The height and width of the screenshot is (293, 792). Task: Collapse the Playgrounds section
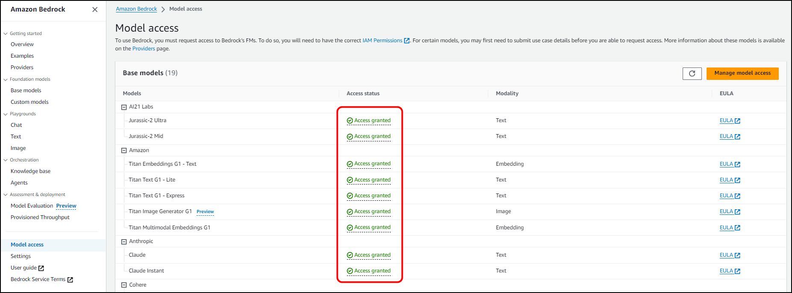(6, 114)
